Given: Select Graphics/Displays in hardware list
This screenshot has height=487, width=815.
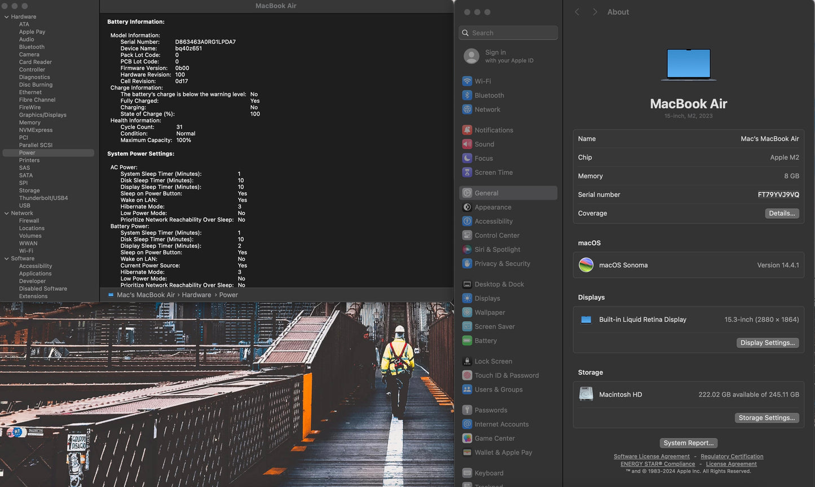Looking at the screenshot, I should (43, 115).
